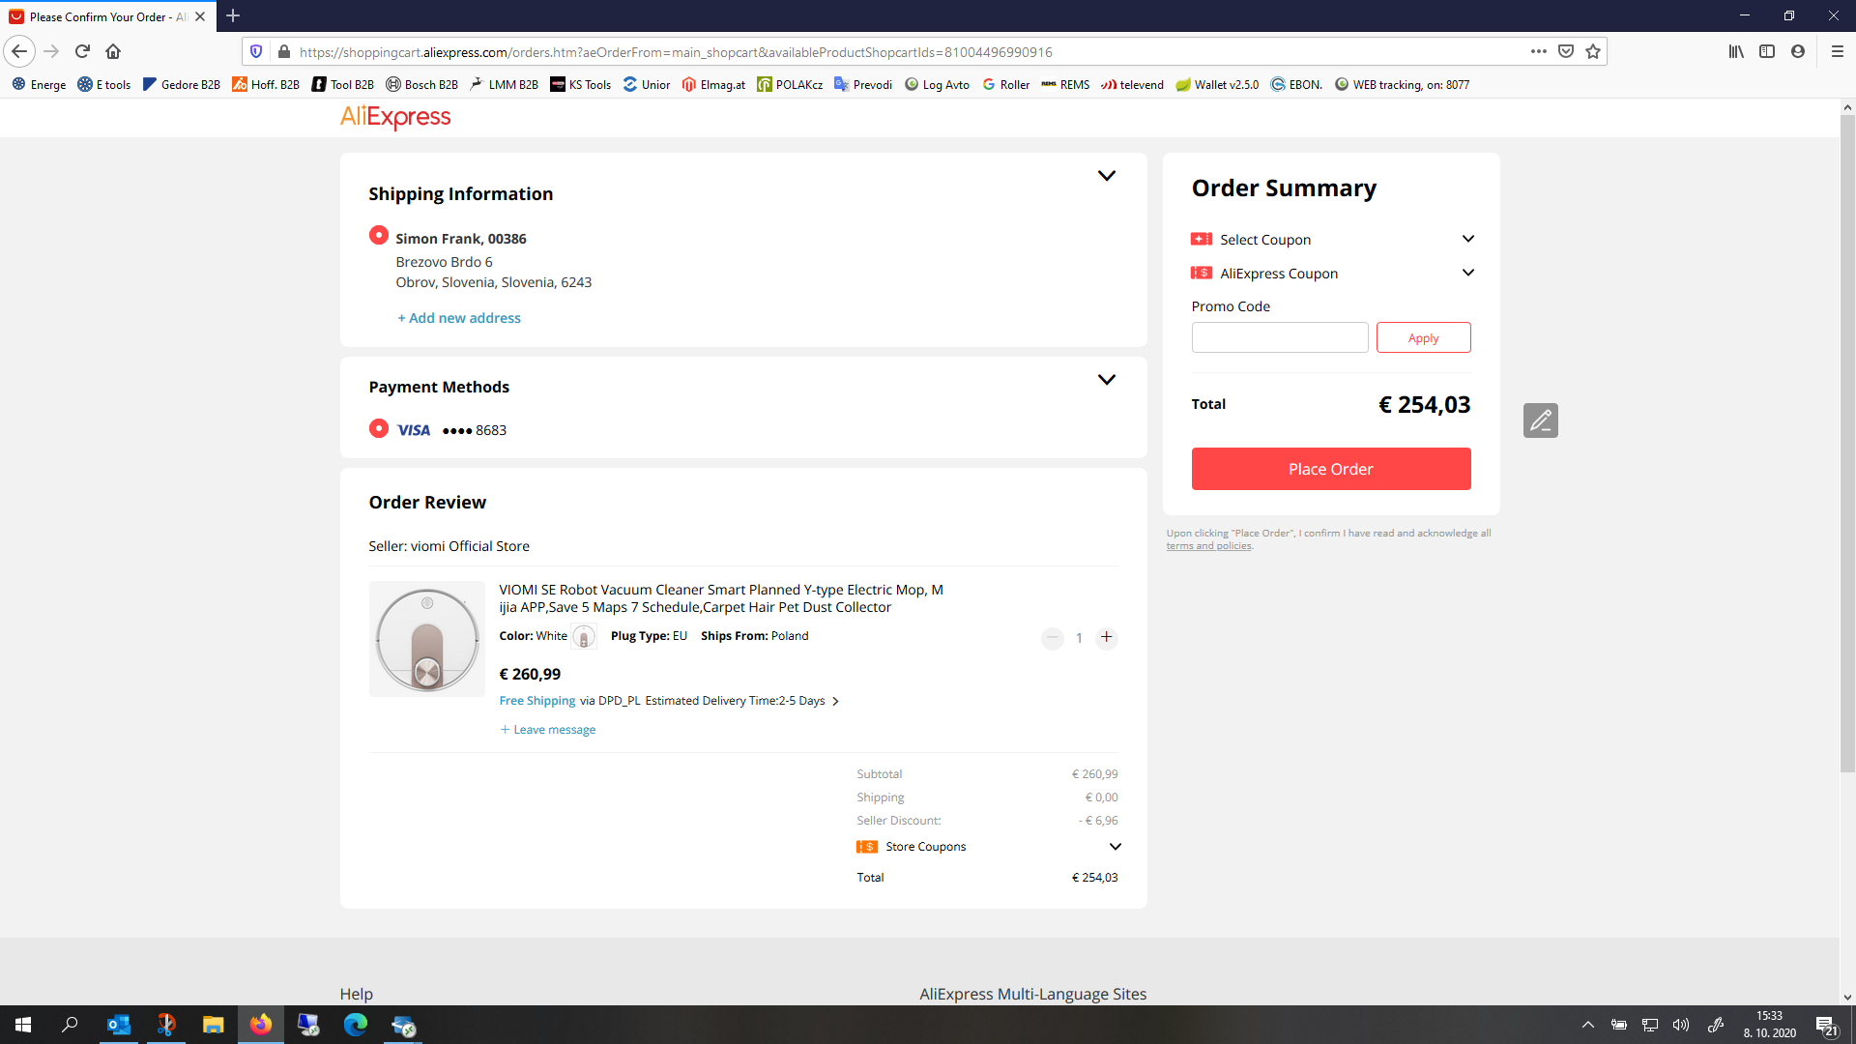Save page to Pocket

tap(1566, 51)
